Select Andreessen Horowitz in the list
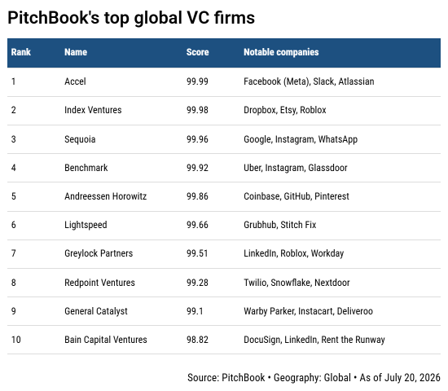This screenshot has height=391, width=448. coord(106,196)
